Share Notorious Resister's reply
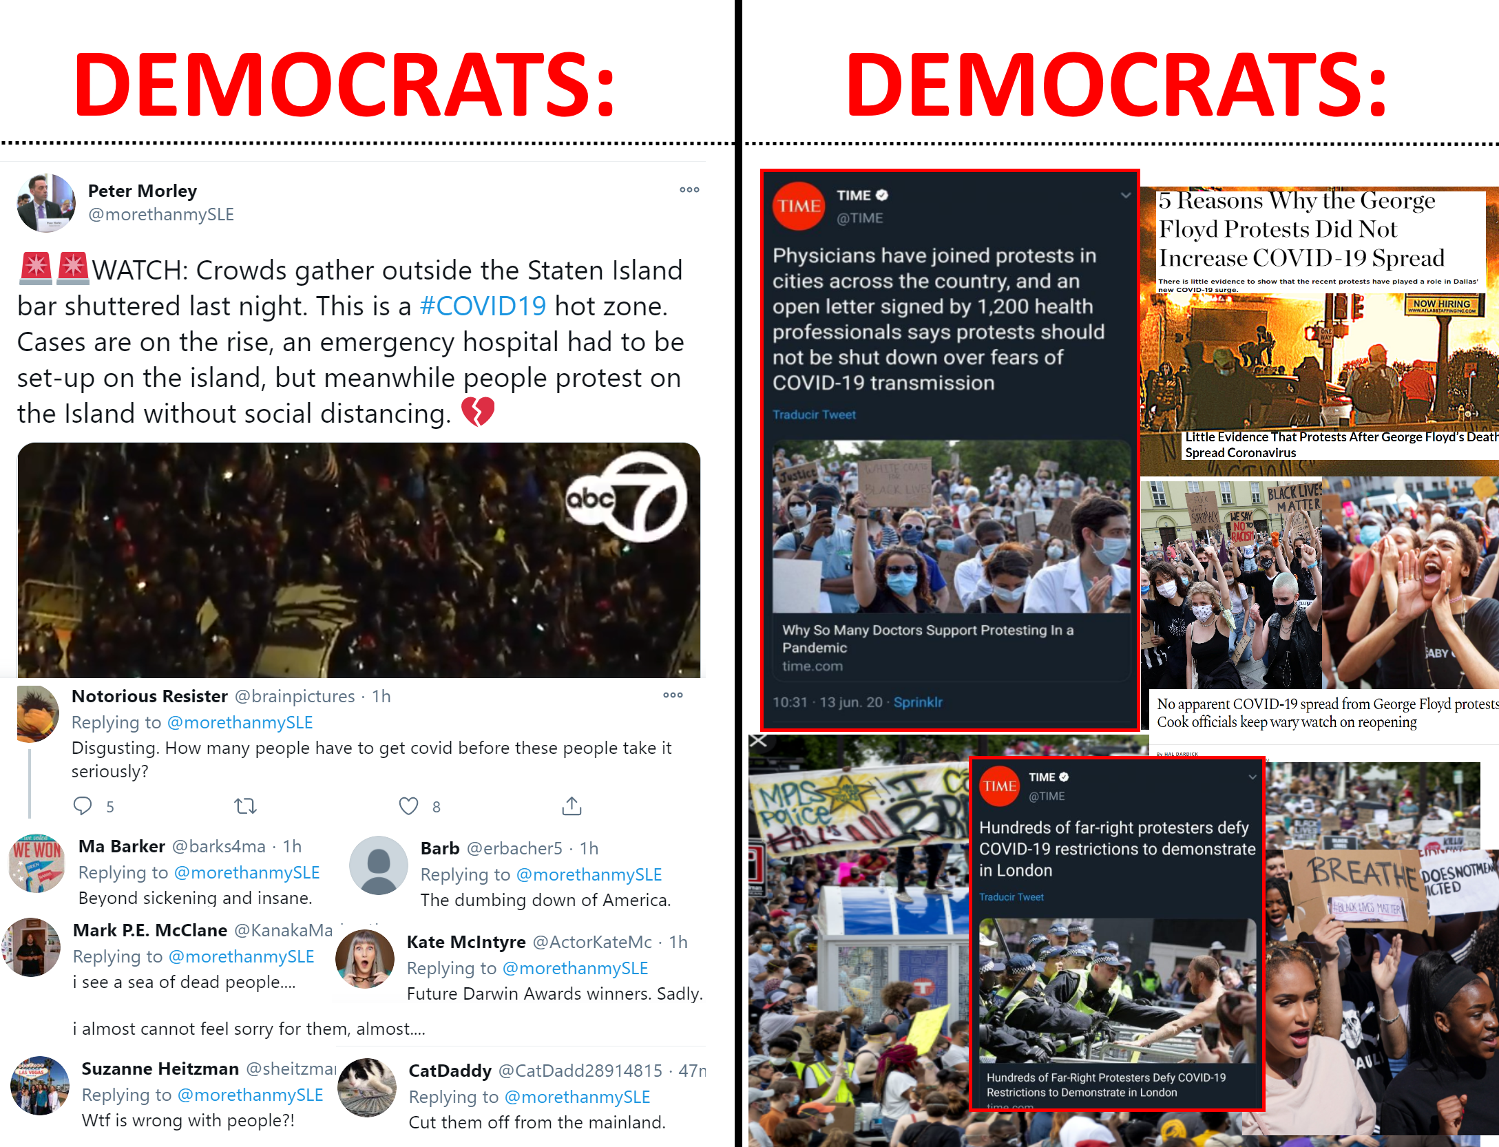 point(572,806)
